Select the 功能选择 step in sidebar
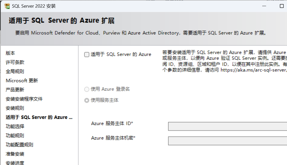This screenshot has height=165, width=287. (x=15, y=126)
